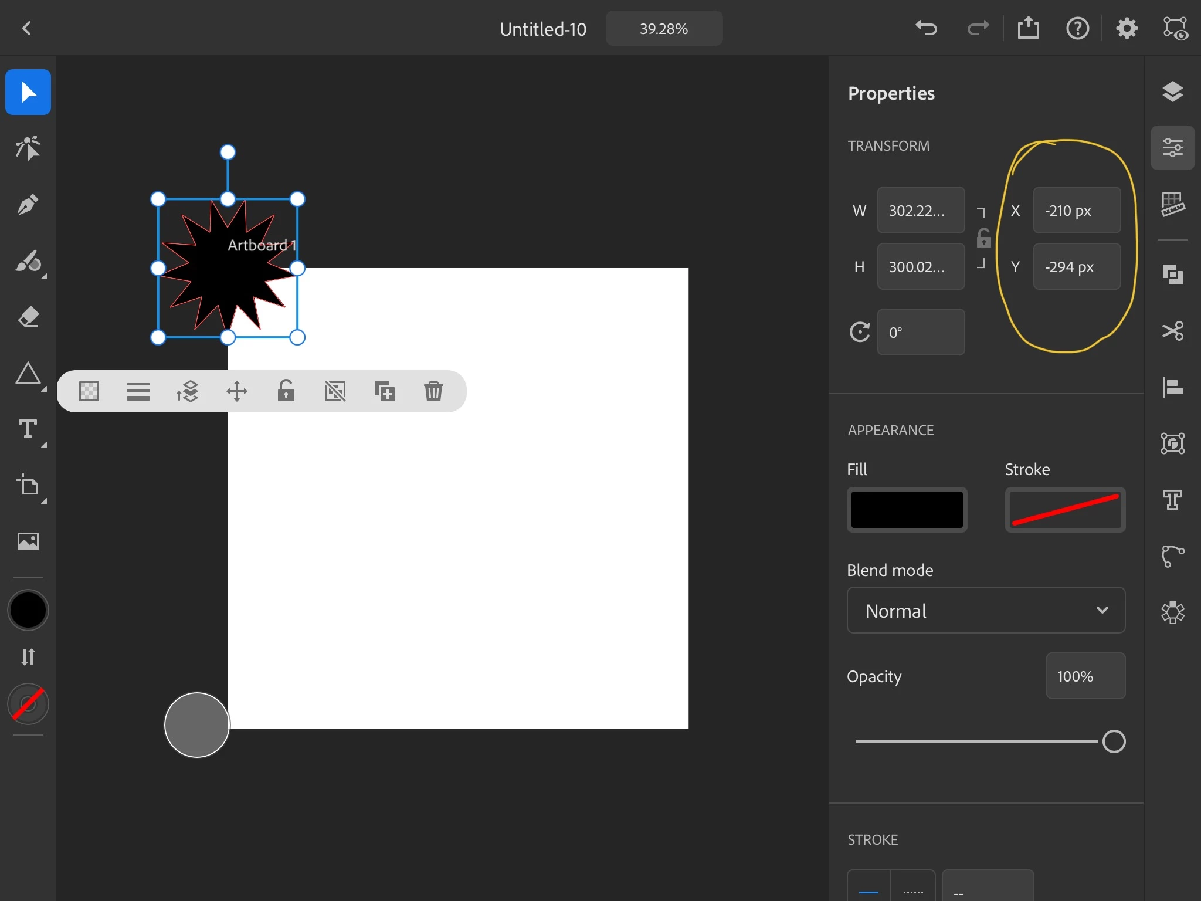Screen dimensions: 1201x901
Task: Open the Properties panel tab
Action: coord(1172,148)
